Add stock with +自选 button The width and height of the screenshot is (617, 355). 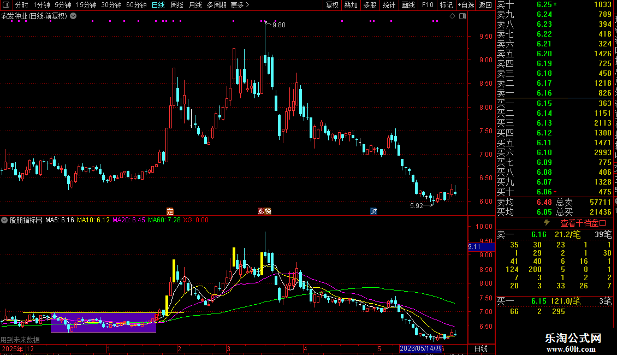click(466, 5)
